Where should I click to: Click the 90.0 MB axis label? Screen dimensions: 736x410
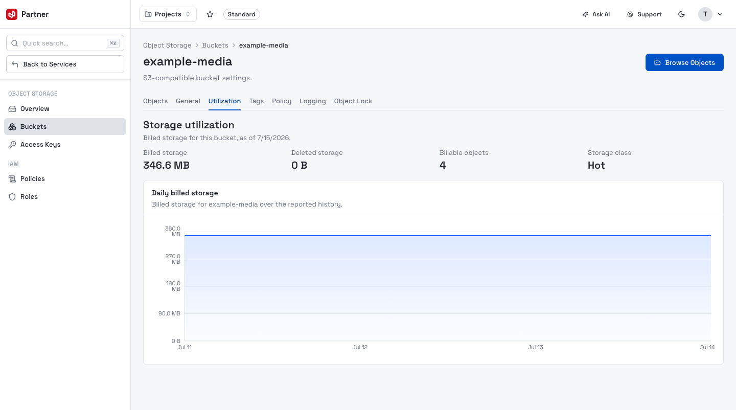(169, 313)
